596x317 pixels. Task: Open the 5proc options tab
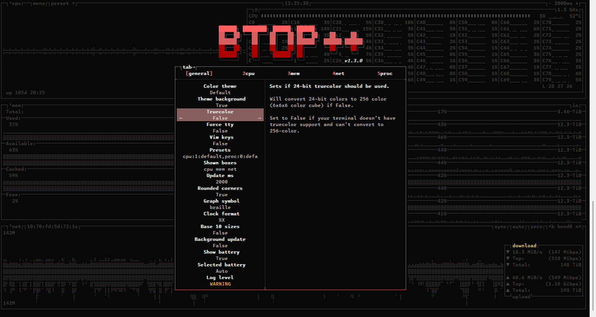(385, 74)
